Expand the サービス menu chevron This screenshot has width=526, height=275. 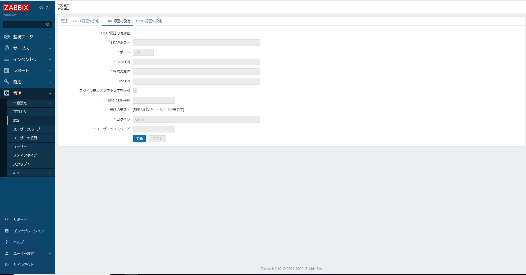point(50,48)
